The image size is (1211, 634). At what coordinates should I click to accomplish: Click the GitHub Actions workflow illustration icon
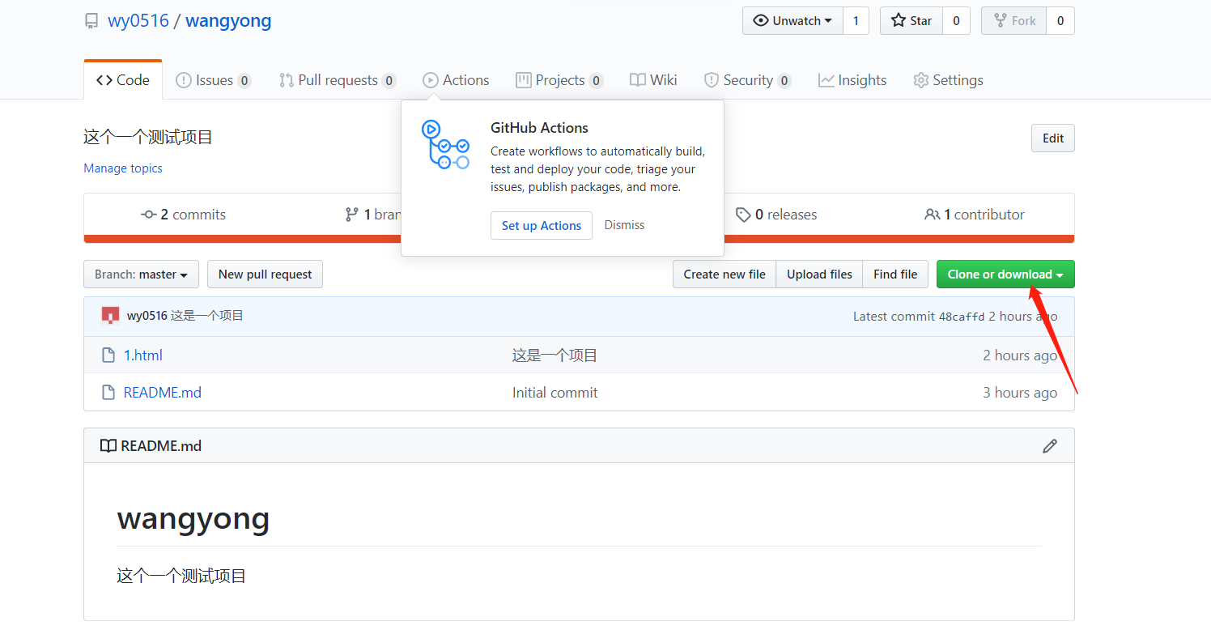444,145
